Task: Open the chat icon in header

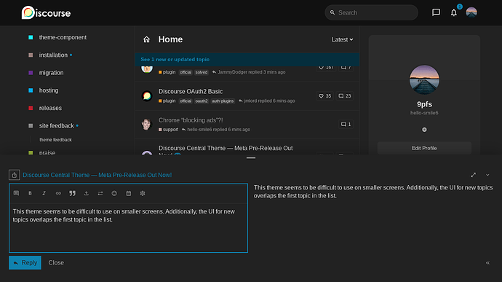Action: (x=436, y=12)
